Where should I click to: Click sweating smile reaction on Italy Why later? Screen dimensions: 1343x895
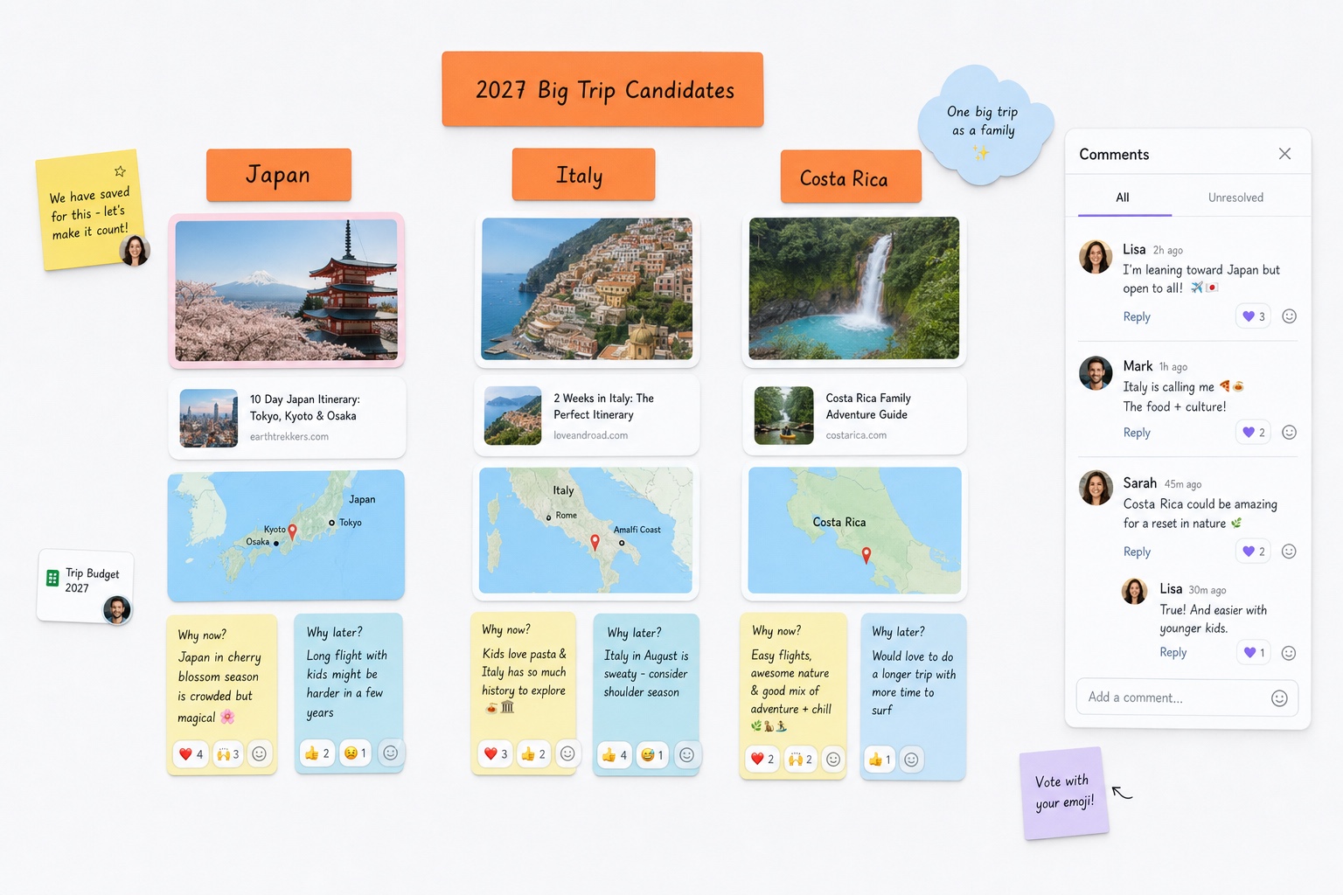point(652,754)
